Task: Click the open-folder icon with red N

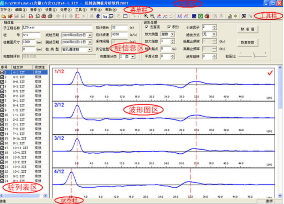Action: (x=4, y=16)
